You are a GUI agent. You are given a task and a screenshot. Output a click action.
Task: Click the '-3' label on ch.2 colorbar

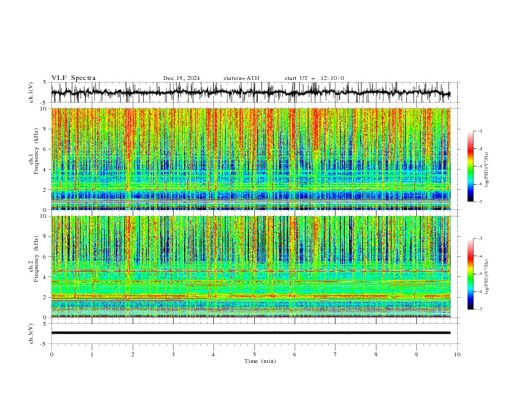click(480, 239)
